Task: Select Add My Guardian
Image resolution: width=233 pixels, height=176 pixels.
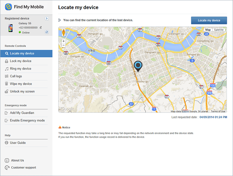Action: [x=22, y=113]
